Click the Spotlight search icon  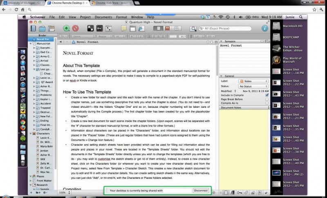coord(300,17)
